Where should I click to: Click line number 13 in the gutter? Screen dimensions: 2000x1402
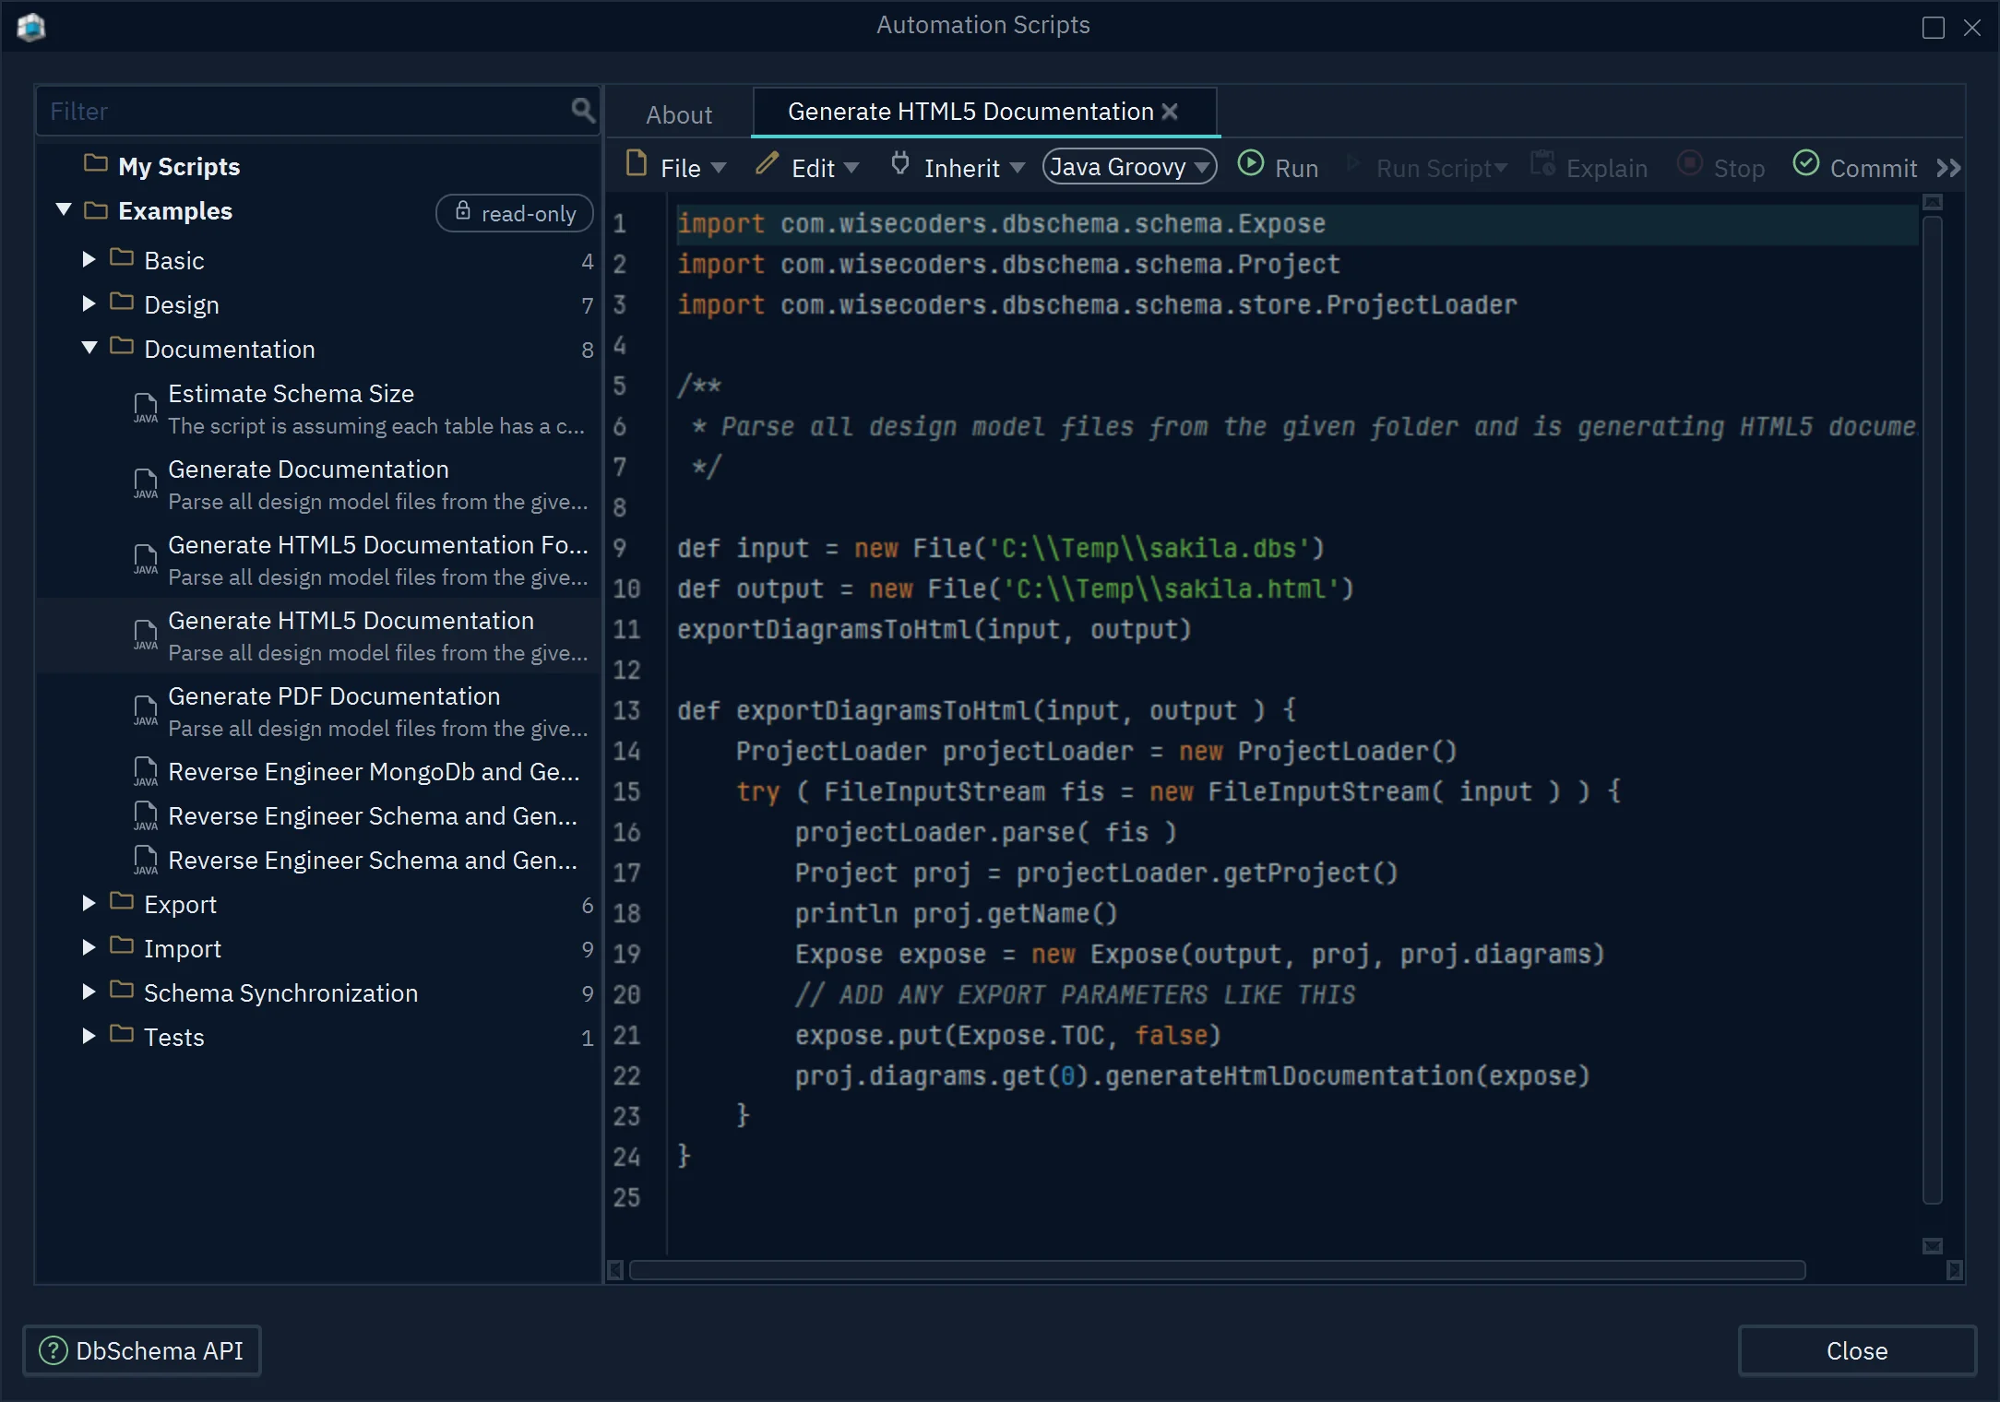(626, 710)
